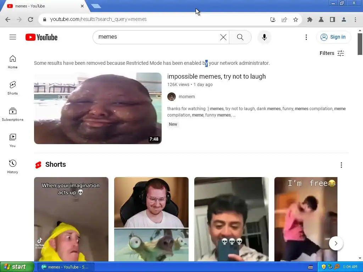Screen dimensions: 363x272
Task: Toggle the browser side panel
Action: 333,20
